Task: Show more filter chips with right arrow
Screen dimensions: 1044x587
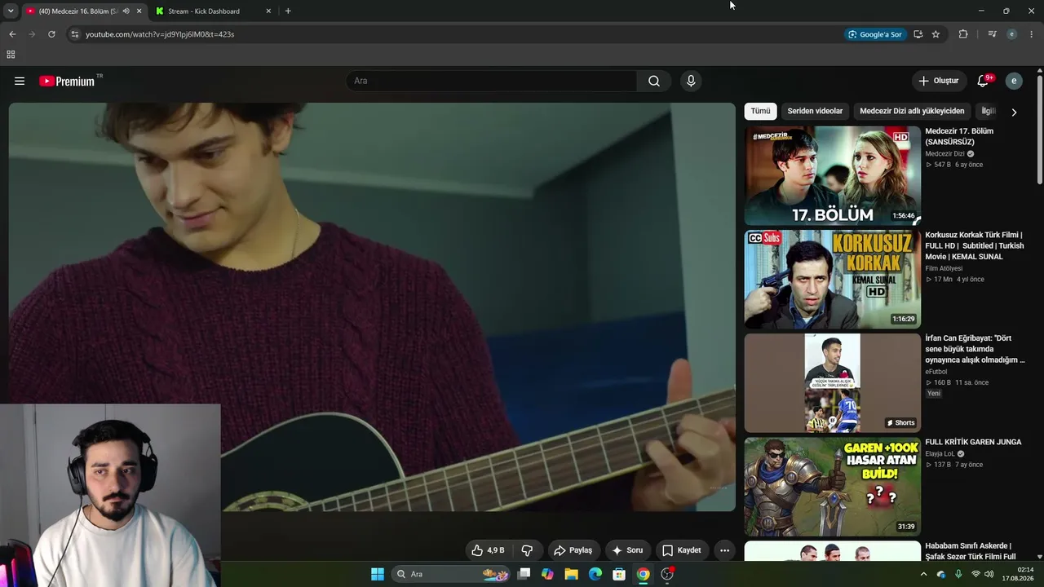Action: [x=1014, y=112]
